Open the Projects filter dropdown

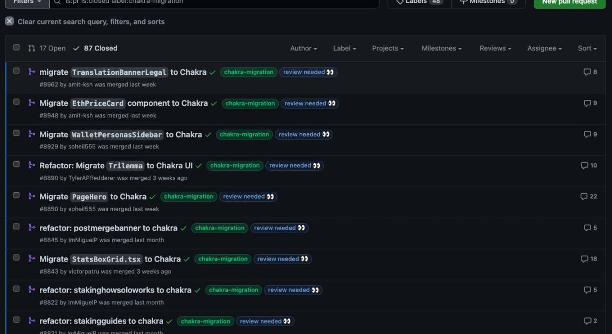pyautogui.click(x=388, y=48)
